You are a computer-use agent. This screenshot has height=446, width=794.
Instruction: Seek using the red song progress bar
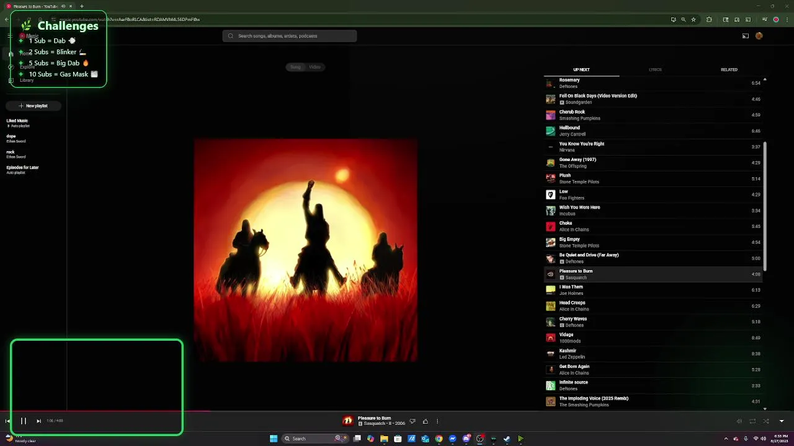click(105, 411)
